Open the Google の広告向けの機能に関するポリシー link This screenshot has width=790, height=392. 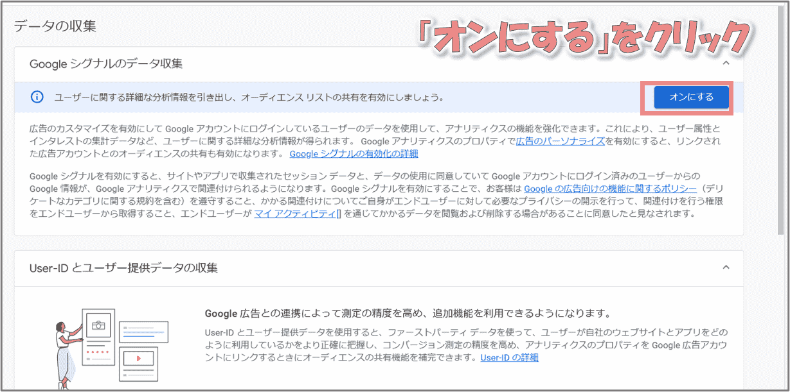(610, 189)
